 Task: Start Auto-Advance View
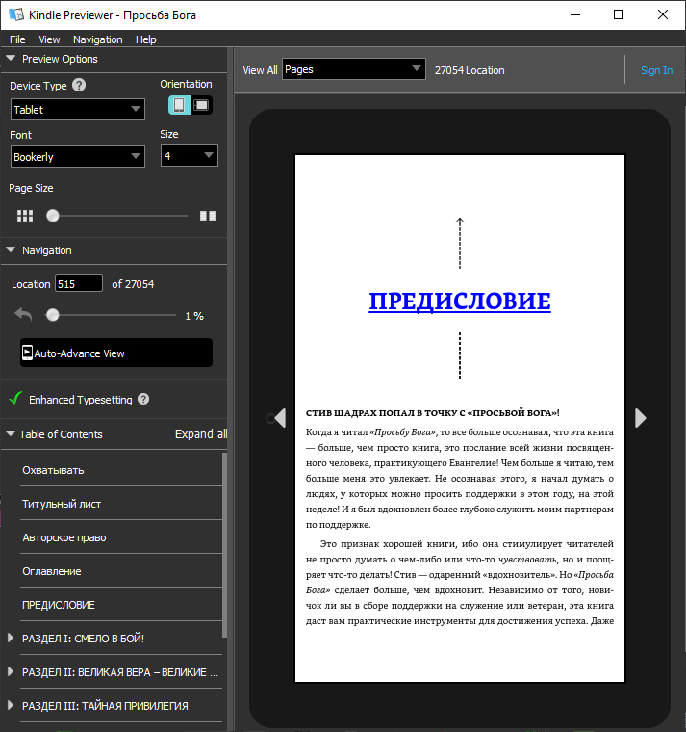116,353
